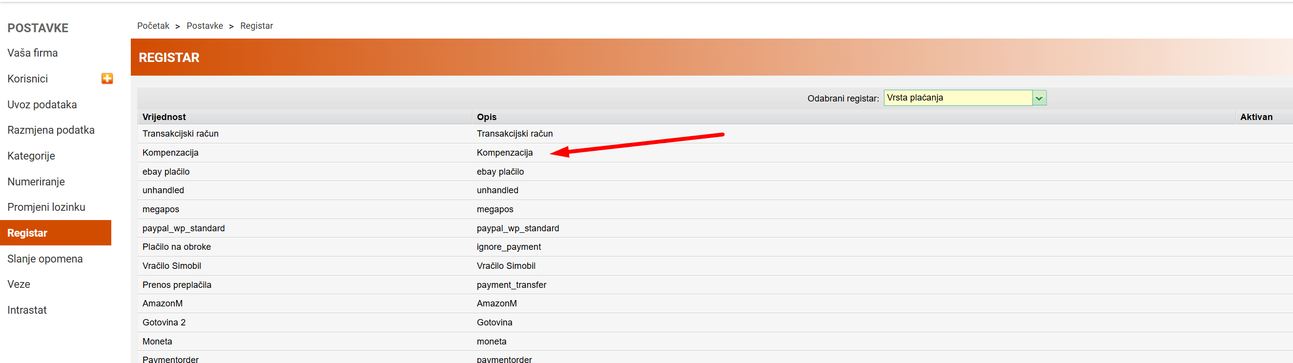
Task: Click the Aktivan column header
Action: coord(1256,117)
